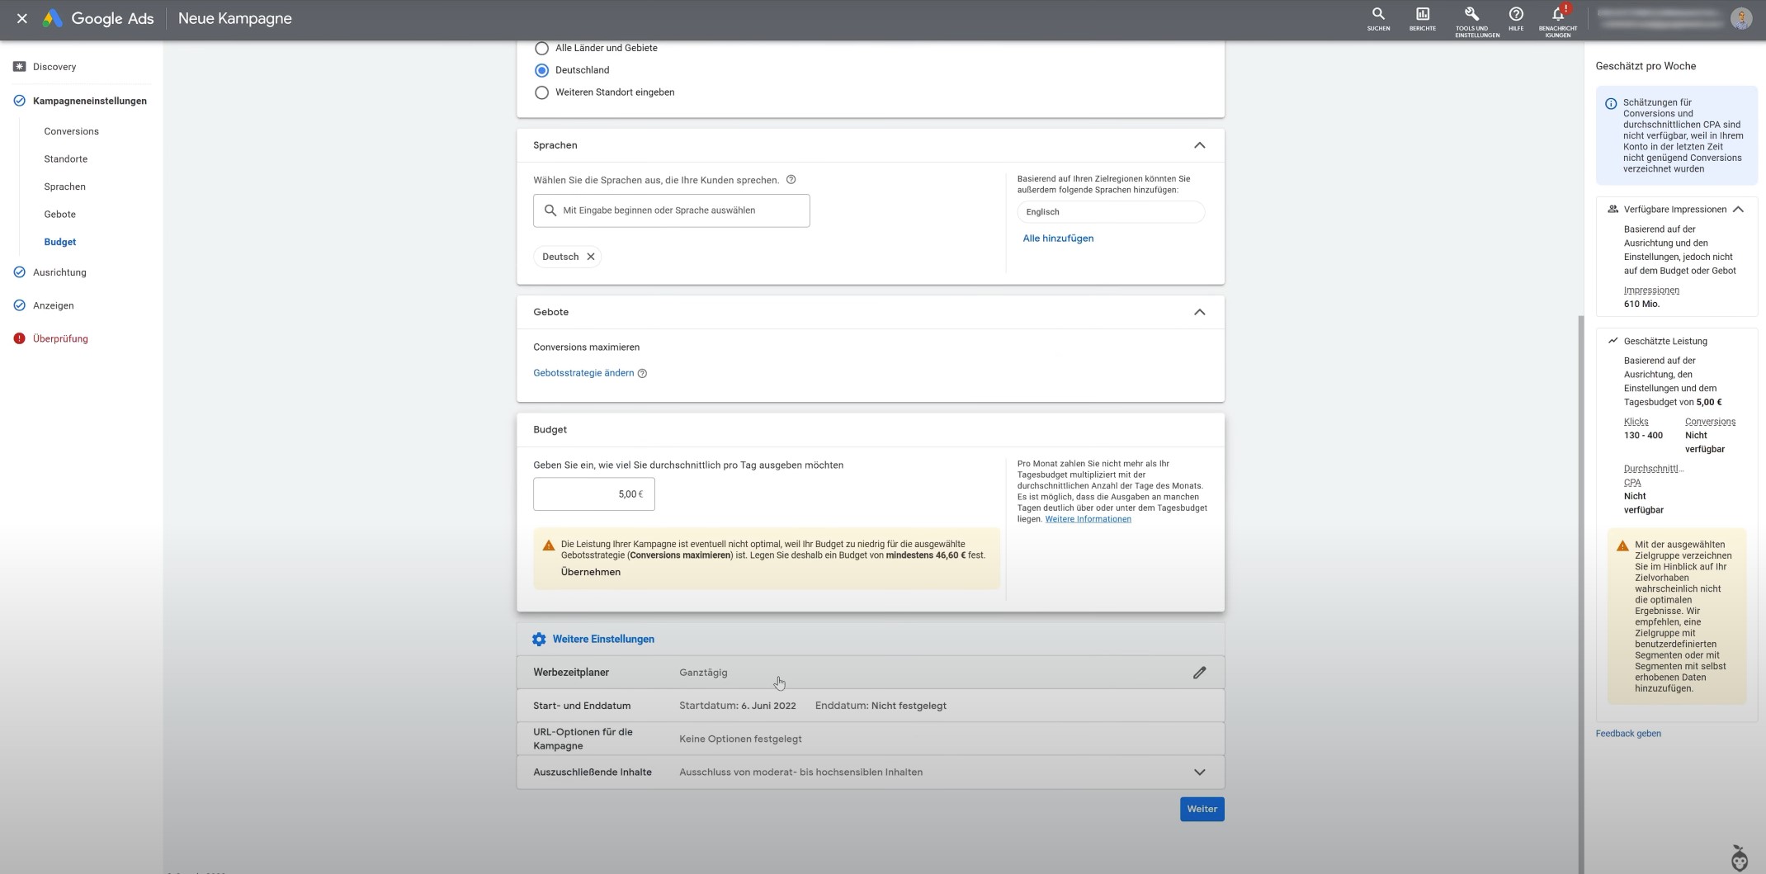This screenshot has width=1766, height=874.
Task: Choose Weiteren Standort eingeben radio option
Action: 541,92
